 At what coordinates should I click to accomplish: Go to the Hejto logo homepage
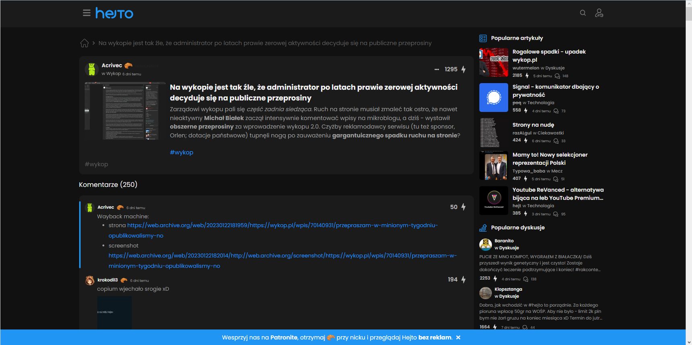tap(114, 13)
